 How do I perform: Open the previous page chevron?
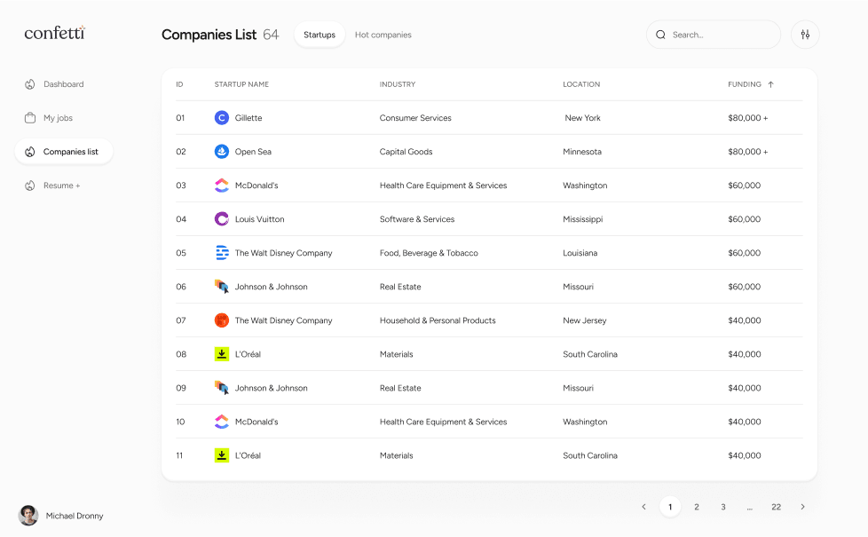(x=643, y=506)
